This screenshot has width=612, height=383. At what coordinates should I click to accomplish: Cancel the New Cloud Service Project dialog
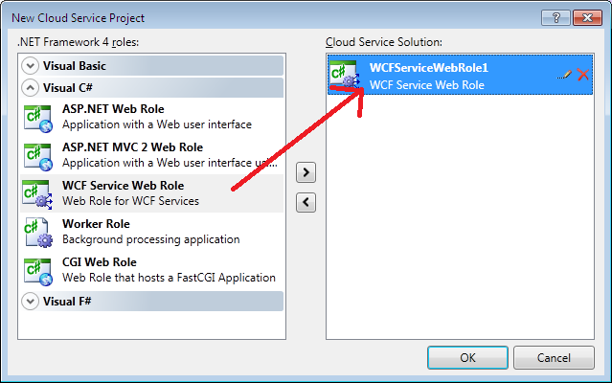[x=554, y=358]
